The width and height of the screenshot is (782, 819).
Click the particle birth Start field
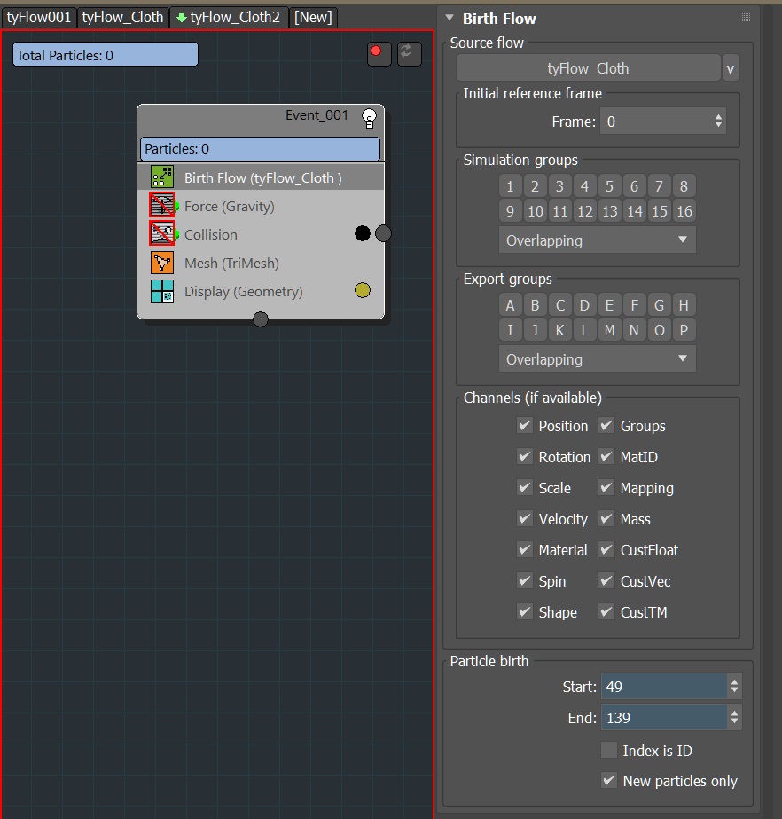pos(664,686)
